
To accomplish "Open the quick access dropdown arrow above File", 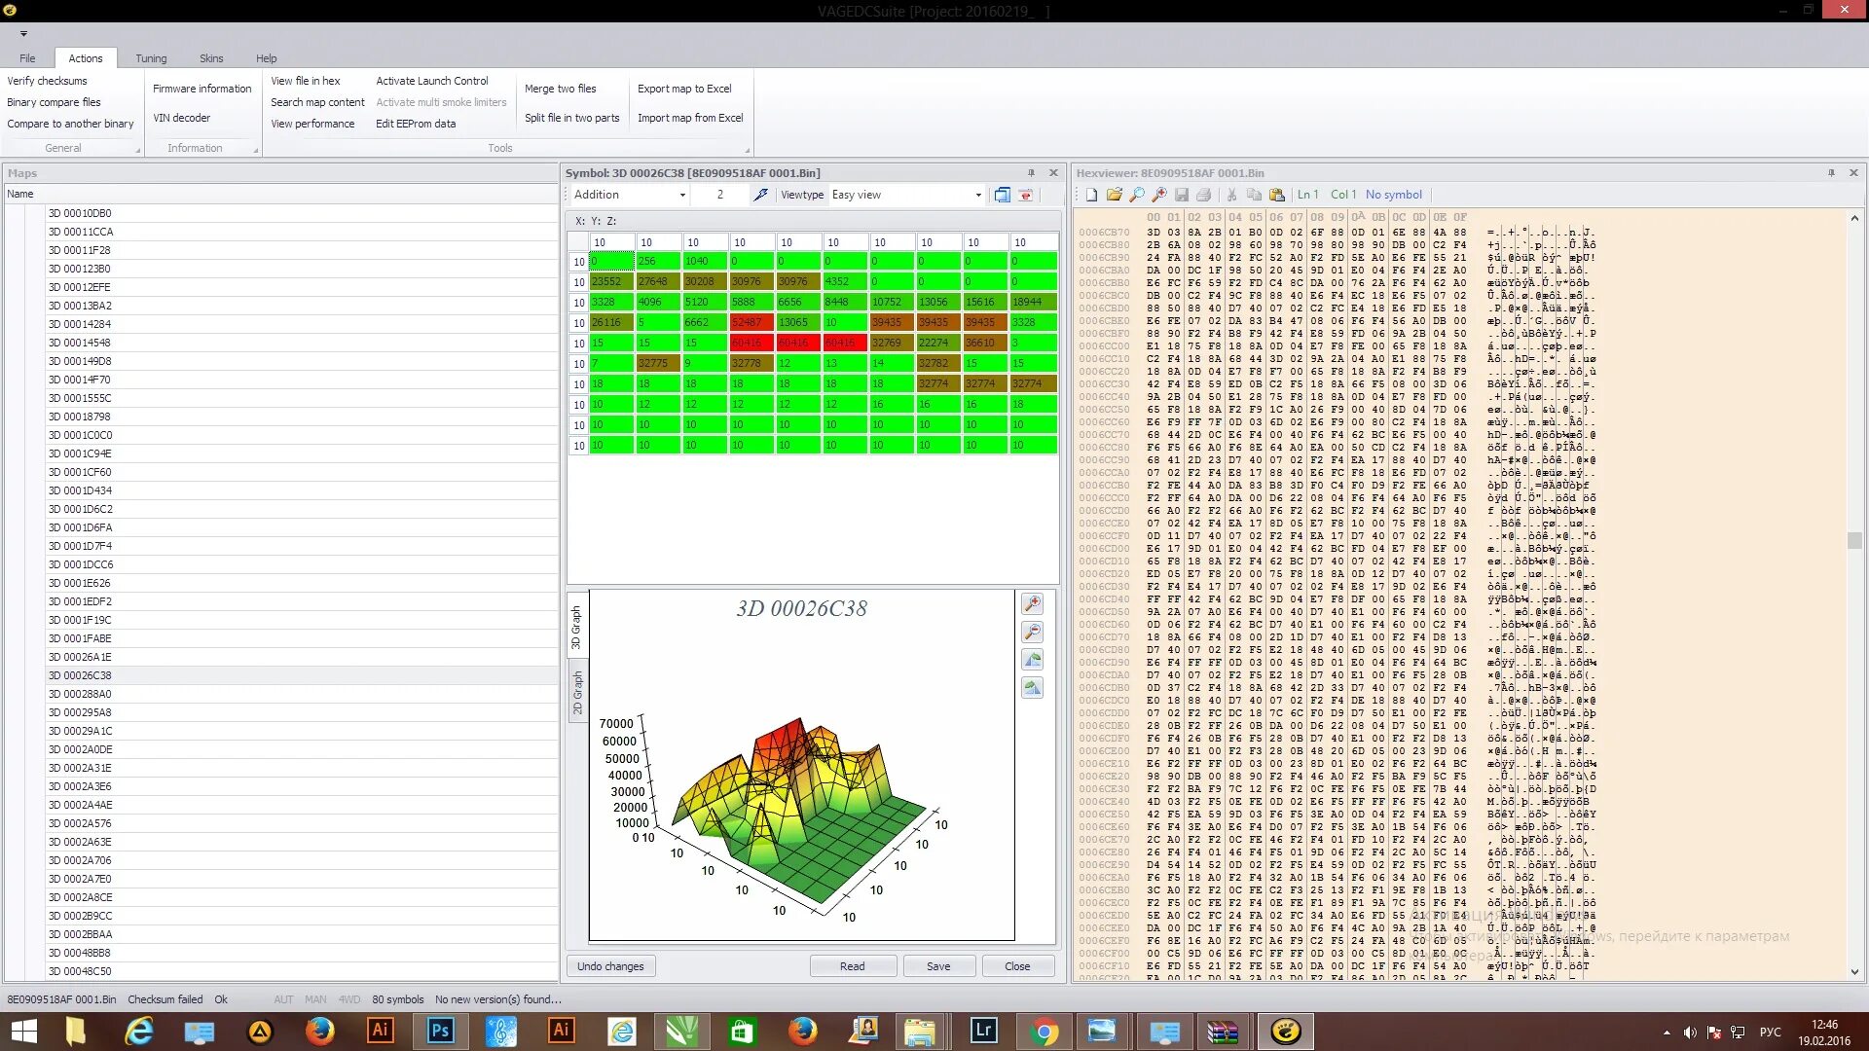I will coord(23,34).
